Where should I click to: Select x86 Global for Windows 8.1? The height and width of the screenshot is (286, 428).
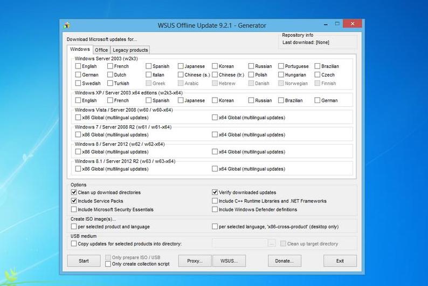[78, 169]
